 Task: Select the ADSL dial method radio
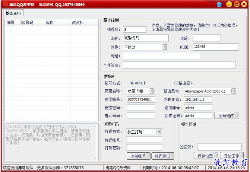tap(132, 83)
